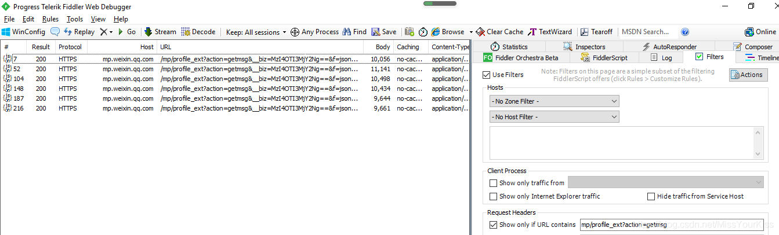
Task: Switch to the AutoResponder tab
Action: point(669,46)
